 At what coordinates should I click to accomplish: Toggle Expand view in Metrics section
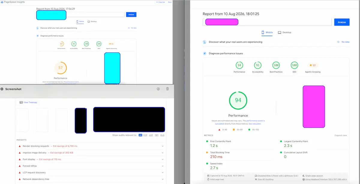340,135
